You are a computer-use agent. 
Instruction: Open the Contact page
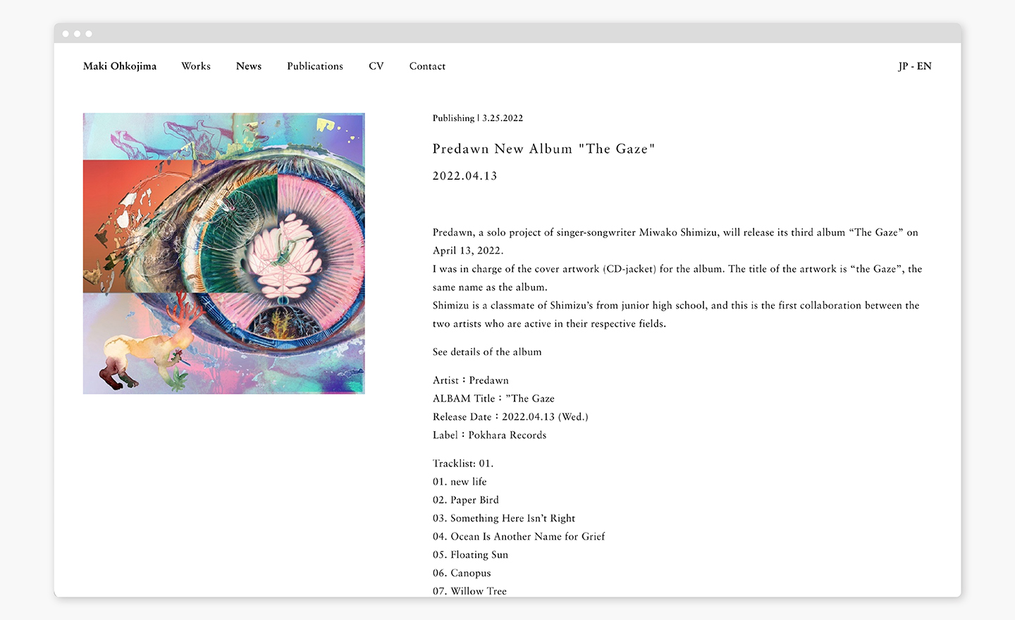pos(427,66)
